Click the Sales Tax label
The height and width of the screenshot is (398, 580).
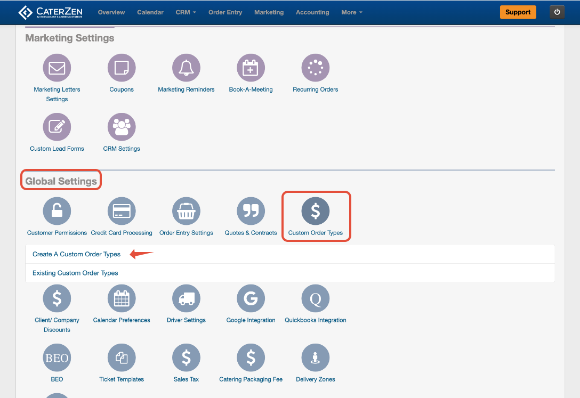click(x=186, y=379)
